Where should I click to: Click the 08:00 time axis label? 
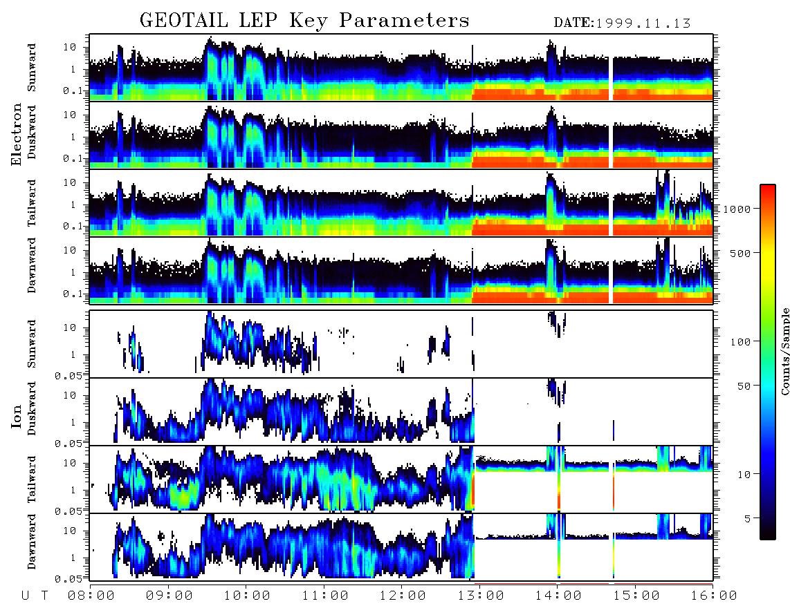91,596
